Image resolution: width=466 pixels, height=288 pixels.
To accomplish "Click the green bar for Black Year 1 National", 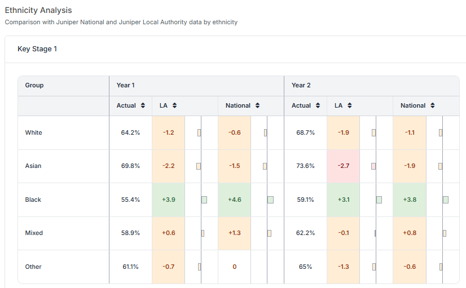I will [271, 200].
